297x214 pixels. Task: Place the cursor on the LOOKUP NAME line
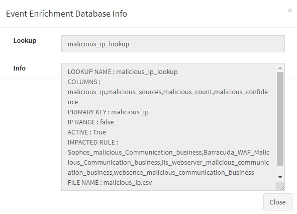(123, 72)
